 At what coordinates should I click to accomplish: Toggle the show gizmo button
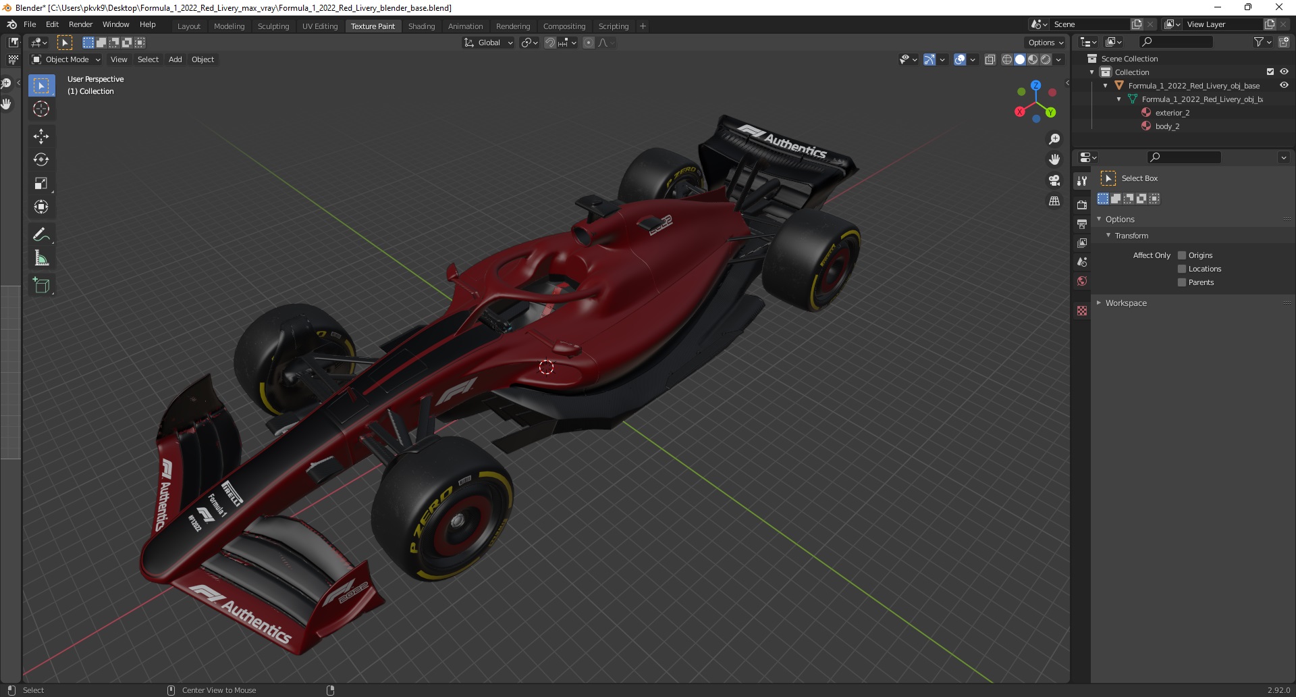(929, 59)
